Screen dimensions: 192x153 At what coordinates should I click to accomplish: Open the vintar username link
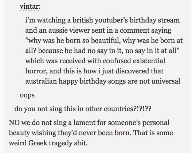click(x=30, y=6)
